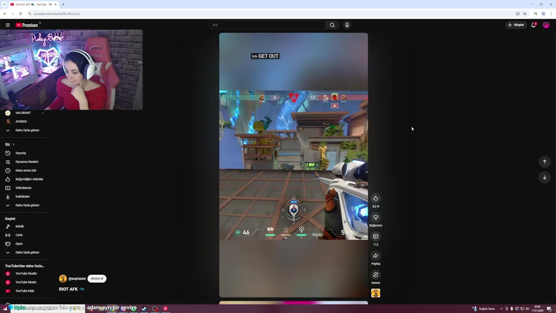Close the RIOT AFK YouTube tab
This screenshot has width=556, height=313.
tap(56, 4)
